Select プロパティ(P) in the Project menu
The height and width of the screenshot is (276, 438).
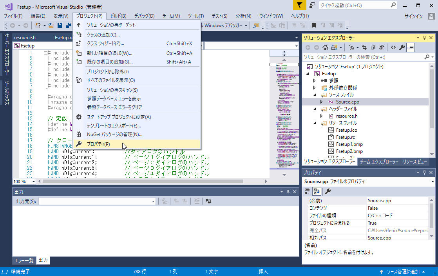pos(137,144)
